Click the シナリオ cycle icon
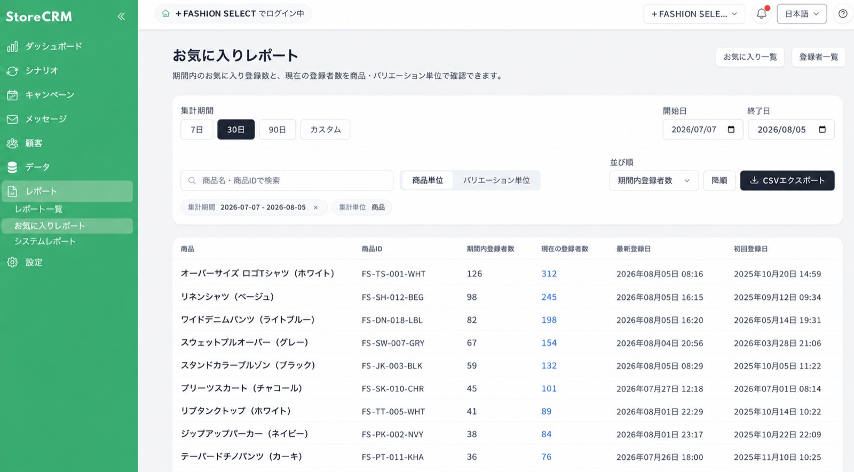Image resolution: width=854 pixels, height=472 pixels. pos(12,71)
